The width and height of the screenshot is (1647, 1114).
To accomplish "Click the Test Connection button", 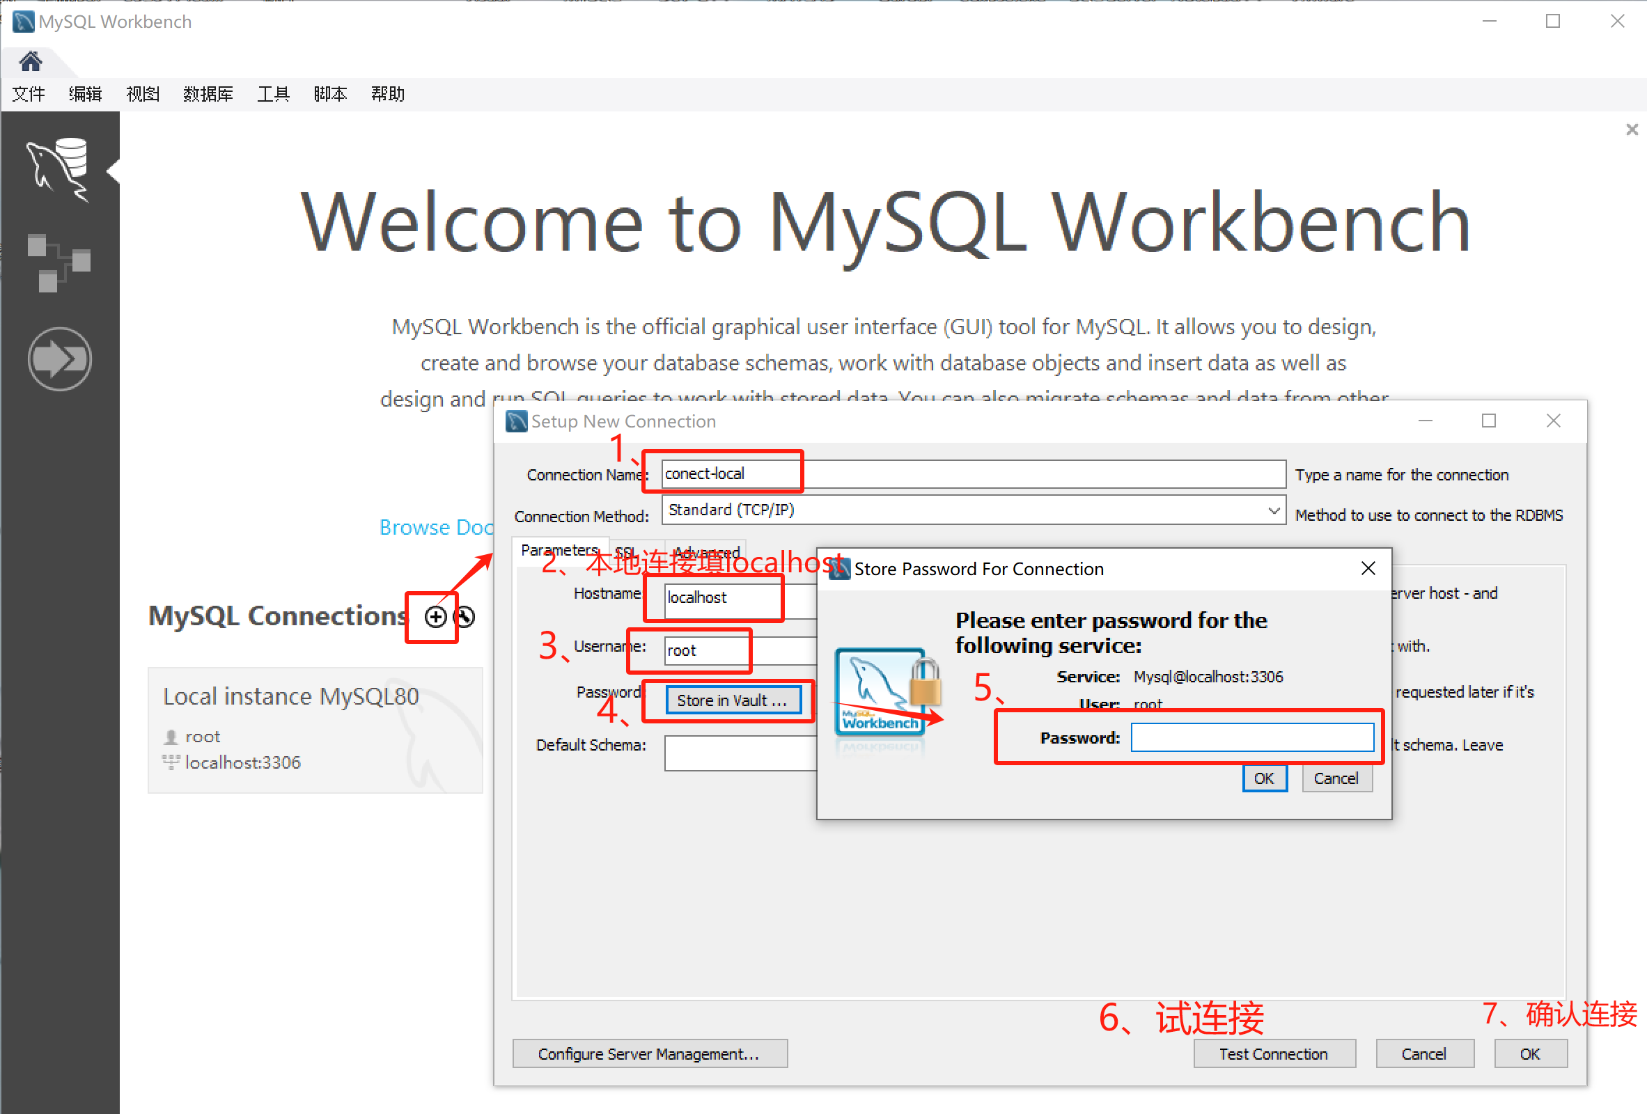I will tap(1274, 1053).
